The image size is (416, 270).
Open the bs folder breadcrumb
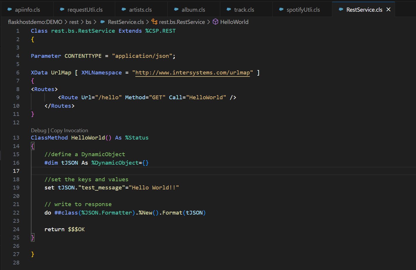click(88, 22)
